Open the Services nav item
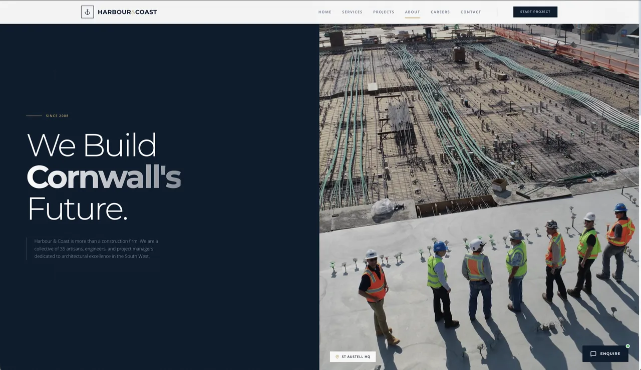Viewport: 641px width, 370px height. tap(352, 12)
